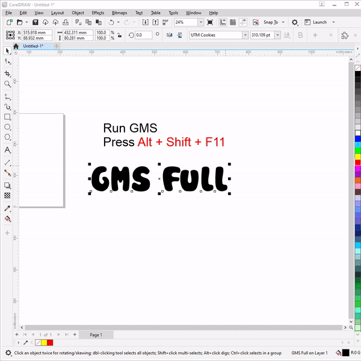This screenshot has width=361, height=361.
Task: Click the Page 1 tab
Action: [96, 335]
